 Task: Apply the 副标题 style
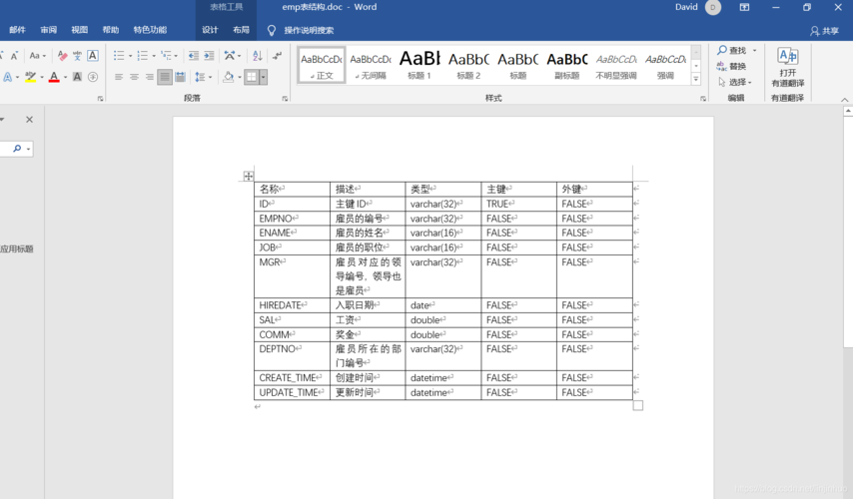567,65
